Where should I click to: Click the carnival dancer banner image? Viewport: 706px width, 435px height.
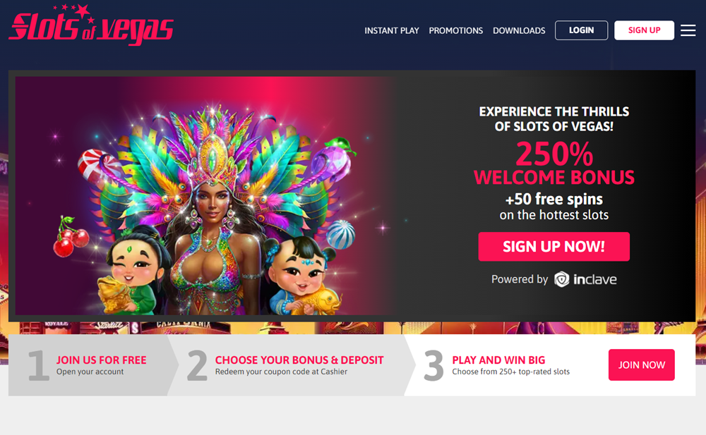tap(205, 196)
